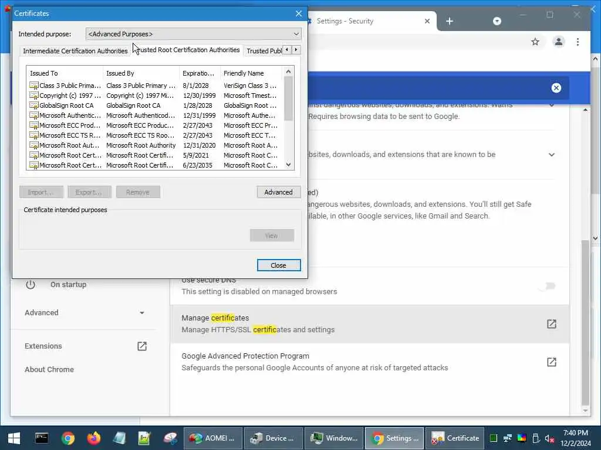
Task: Click the Microsoft Timestamp friendly name cell
Action: (x=250, y=96)
